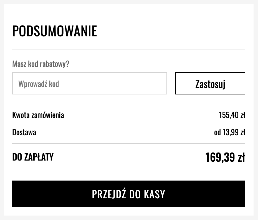Screen dimensions: 258x220
Task: Click the 169,39 zł total amount
Action: click(x=225, y=157)
